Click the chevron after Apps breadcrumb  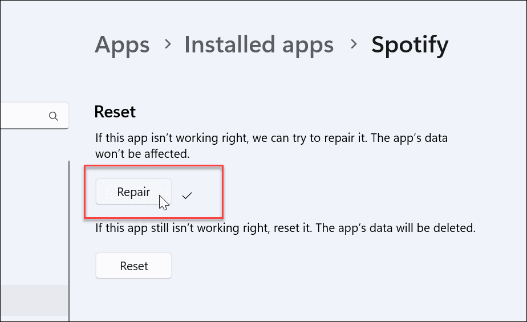coord(167,43)
